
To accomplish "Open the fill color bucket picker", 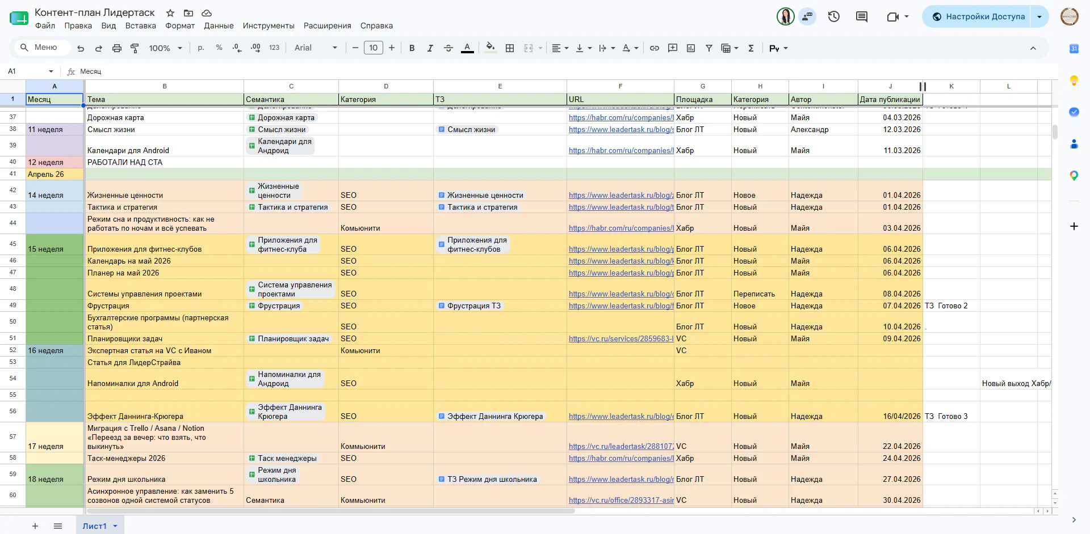I will click(491, 48).
